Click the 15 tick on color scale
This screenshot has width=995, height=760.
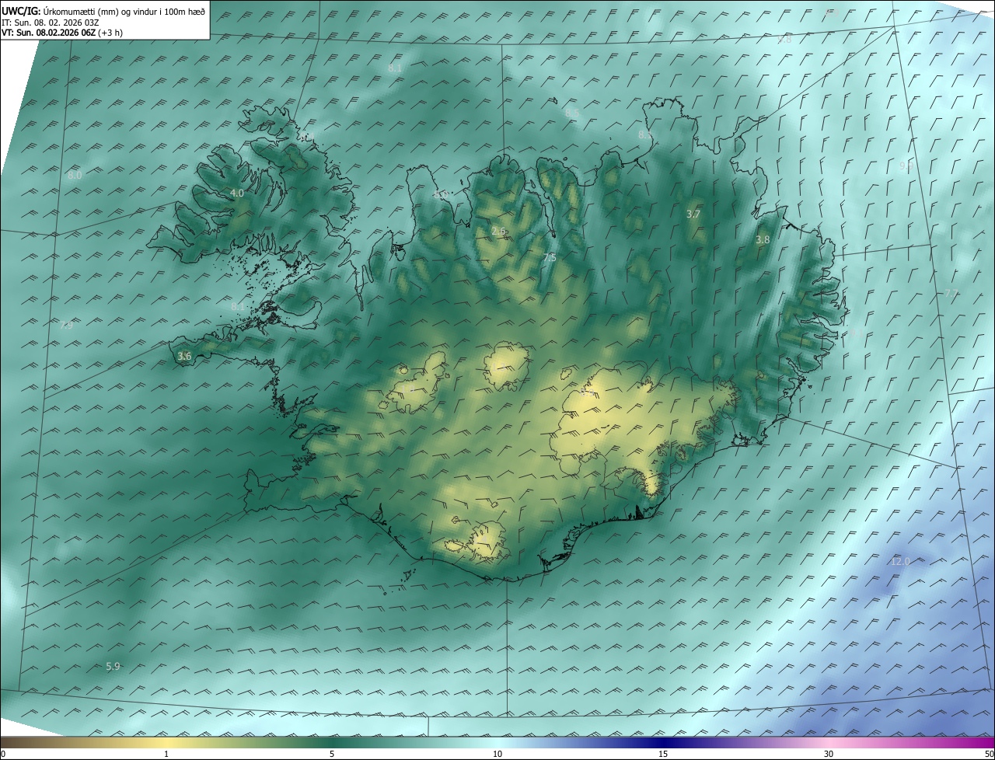[663, 754]
